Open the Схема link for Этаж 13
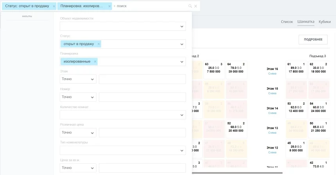Screen dimensions: 336x175 coord(272,133)
